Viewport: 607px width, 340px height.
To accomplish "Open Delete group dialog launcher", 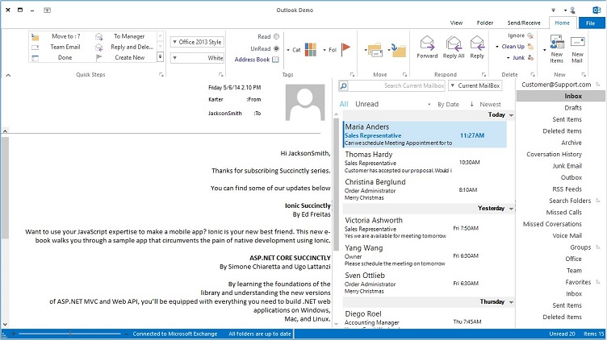I will [533, 75].
